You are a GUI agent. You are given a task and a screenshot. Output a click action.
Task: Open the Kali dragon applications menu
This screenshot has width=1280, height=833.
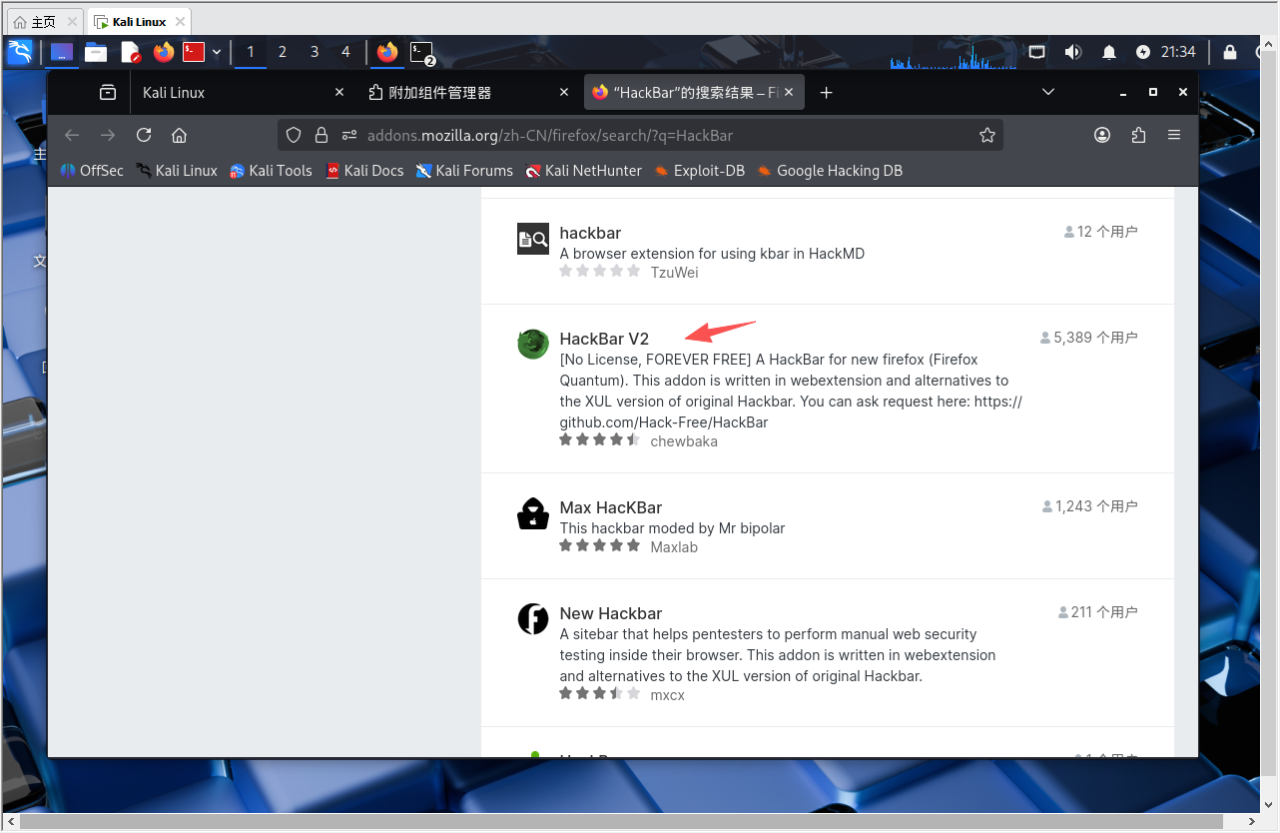click(x=20, y=52)
